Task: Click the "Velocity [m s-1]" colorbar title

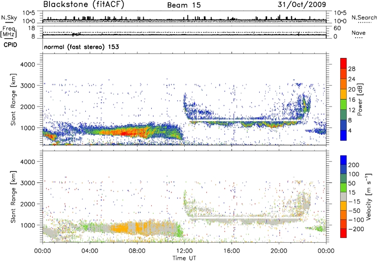Action: [x=369, y=196]
